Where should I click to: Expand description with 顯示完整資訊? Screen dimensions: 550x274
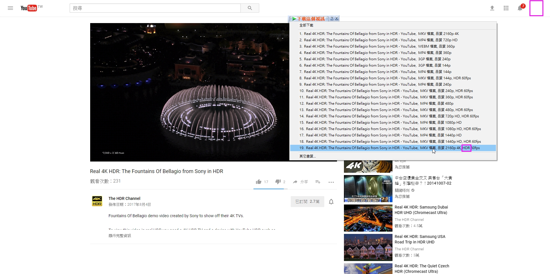pyautogui.click(x=120, y=236)
